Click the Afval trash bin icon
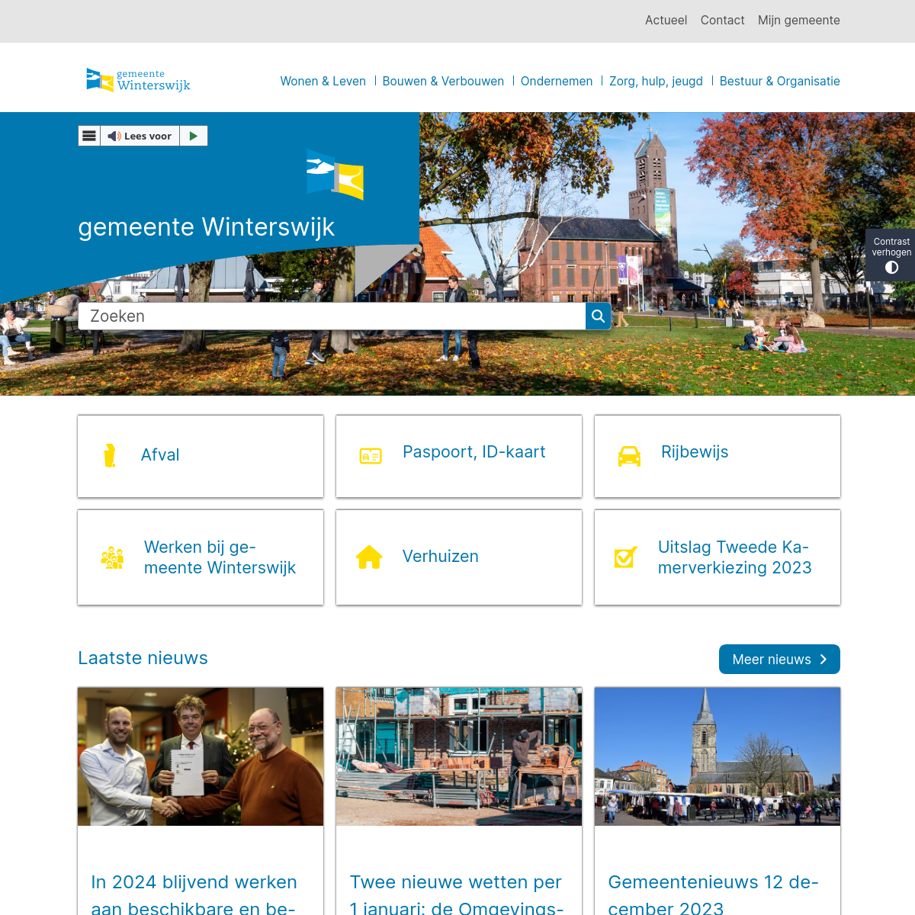Image resolution: width=915 pixels, height=915 pixels. tap(110, 455)
